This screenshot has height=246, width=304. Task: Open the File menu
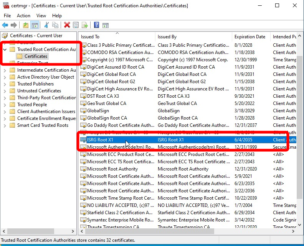click(7, 16)
